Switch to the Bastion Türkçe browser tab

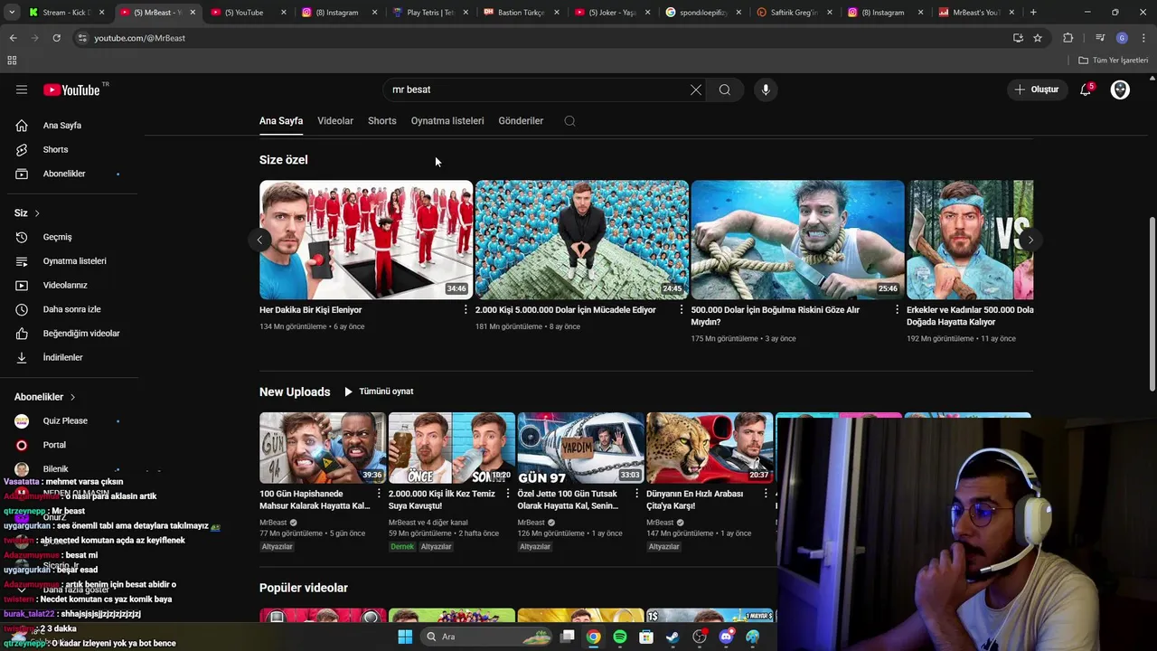520,13
